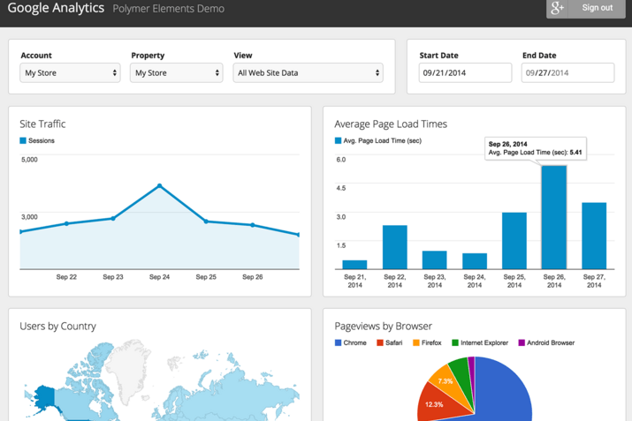The image size is (632, 421).
Task: Click the Sep 22 line chart data point
Action: tap(66, 223)
